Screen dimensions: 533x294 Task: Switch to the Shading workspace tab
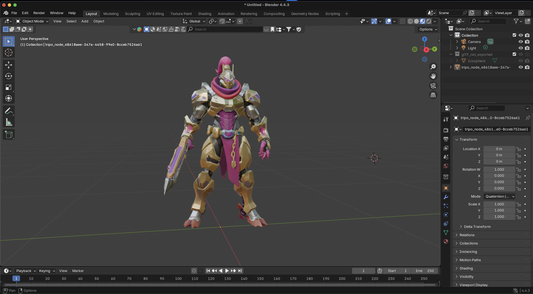(205, 14)
